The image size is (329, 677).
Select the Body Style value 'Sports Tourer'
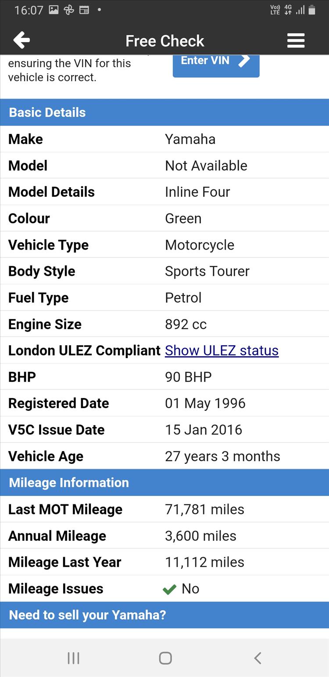tap(207, 271)
